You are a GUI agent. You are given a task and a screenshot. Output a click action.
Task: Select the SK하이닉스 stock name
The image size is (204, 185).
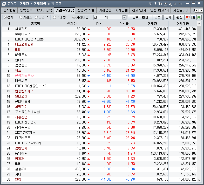(23, 34)
